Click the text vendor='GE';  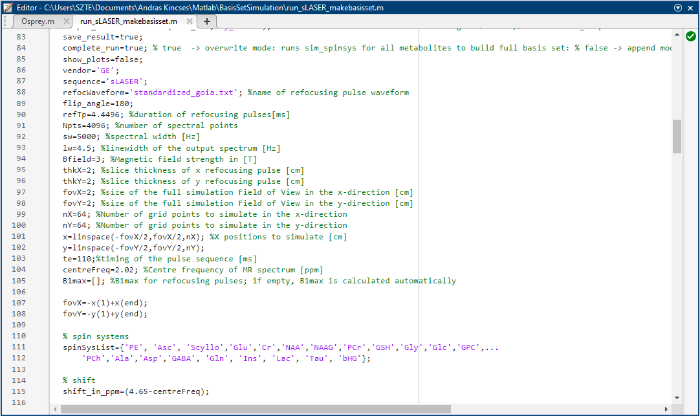(x=91, y=71)
